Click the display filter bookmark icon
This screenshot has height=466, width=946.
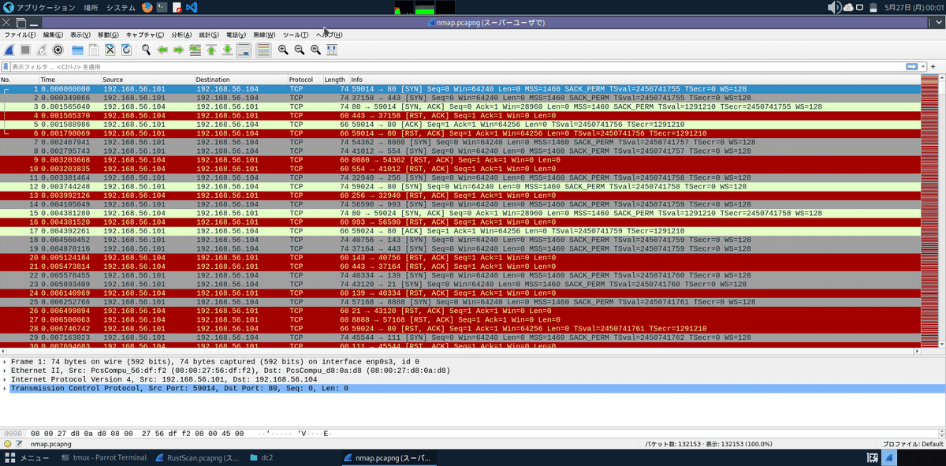(6, 66)
